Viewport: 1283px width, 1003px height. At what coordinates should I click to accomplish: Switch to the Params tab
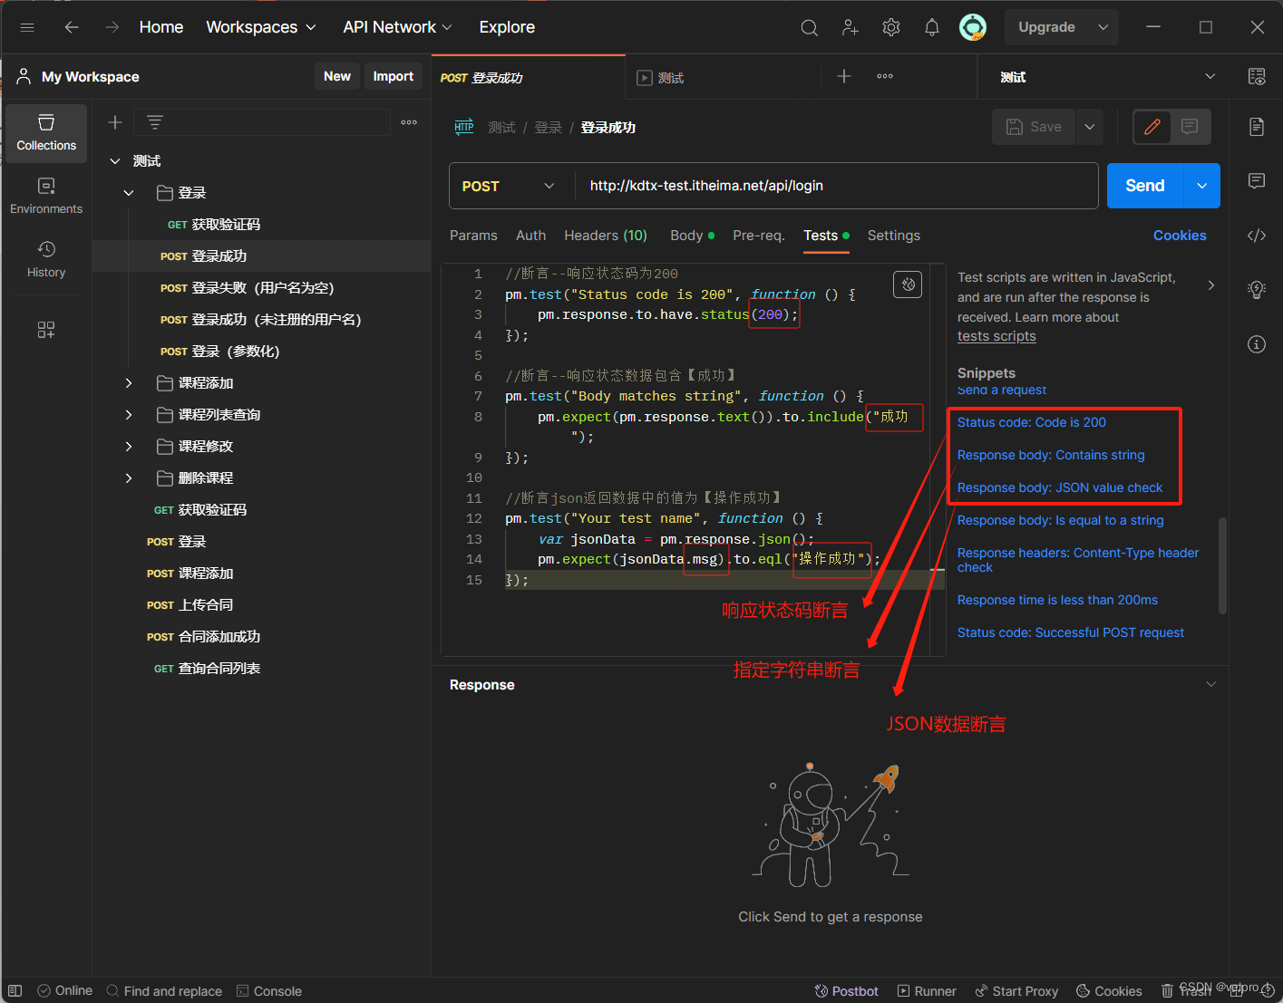[473, 236]
